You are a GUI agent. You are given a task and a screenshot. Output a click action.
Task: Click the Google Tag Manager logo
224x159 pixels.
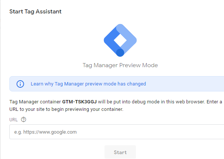(120, 40)
